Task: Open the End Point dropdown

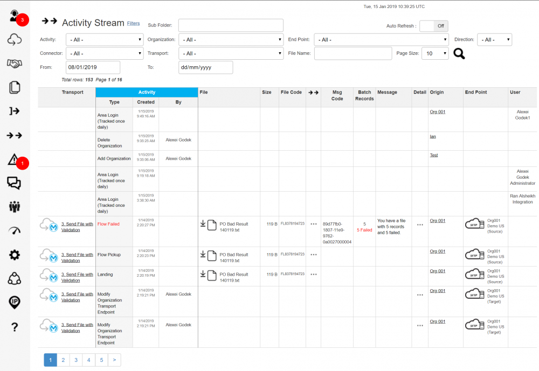Action: pyautogui.click(x=381, y=40)
